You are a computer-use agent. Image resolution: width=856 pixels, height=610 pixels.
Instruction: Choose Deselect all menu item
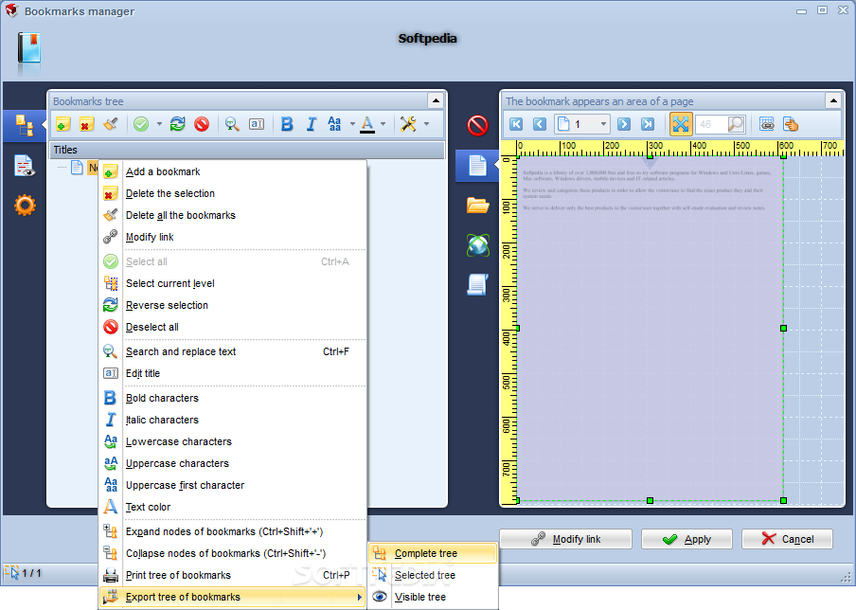pyautogui.click(x=233, y=327)
